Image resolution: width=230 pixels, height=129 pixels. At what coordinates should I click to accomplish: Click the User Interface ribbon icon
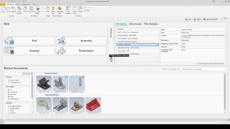[x=68, y=9]
